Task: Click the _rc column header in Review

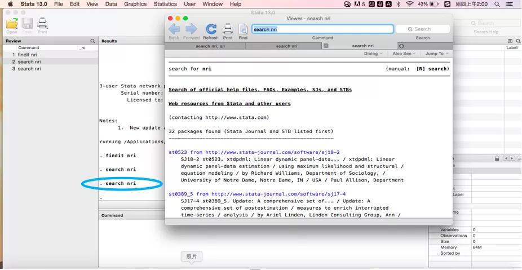Action: click(x=82, y=48)
